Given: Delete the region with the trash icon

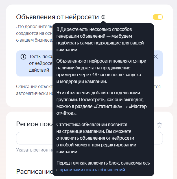Looking at the screenshot, I should point(159,125).
